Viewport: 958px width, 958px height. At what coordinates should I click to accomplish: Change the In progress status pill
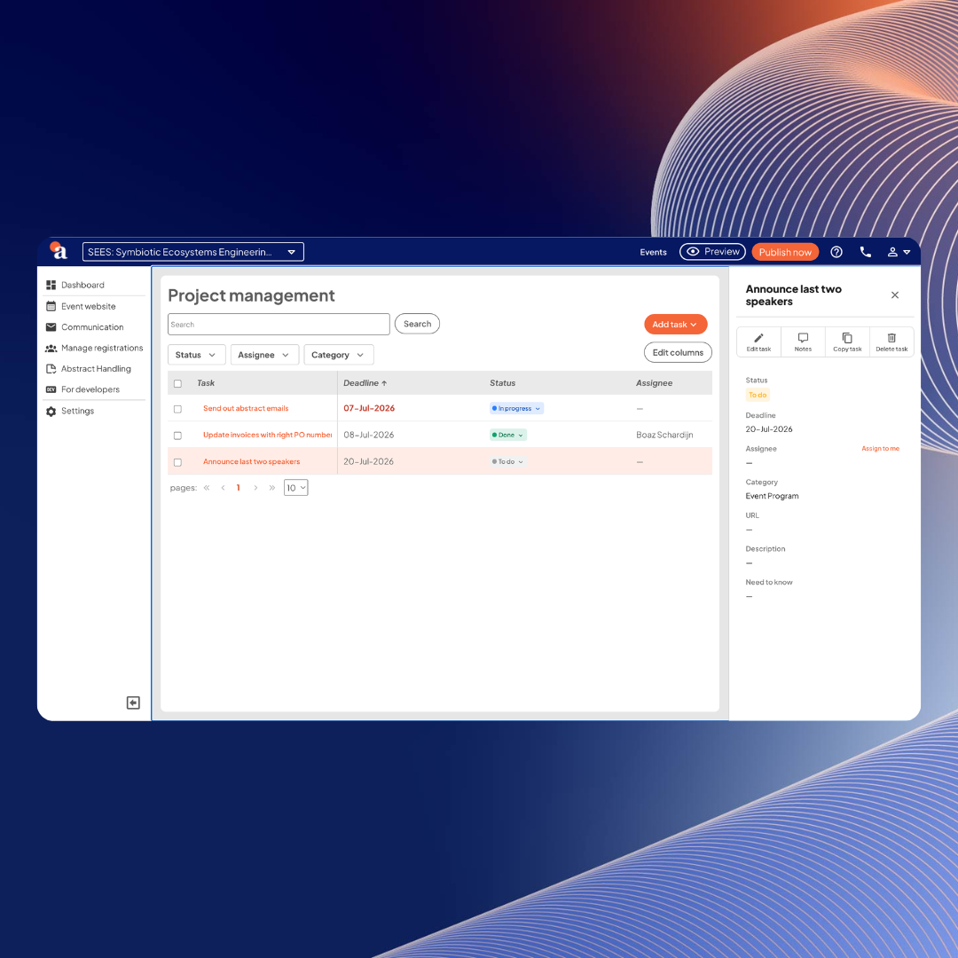(x=516, y=409)
